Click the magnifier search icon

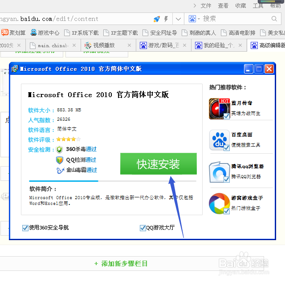tap(274, 19)
